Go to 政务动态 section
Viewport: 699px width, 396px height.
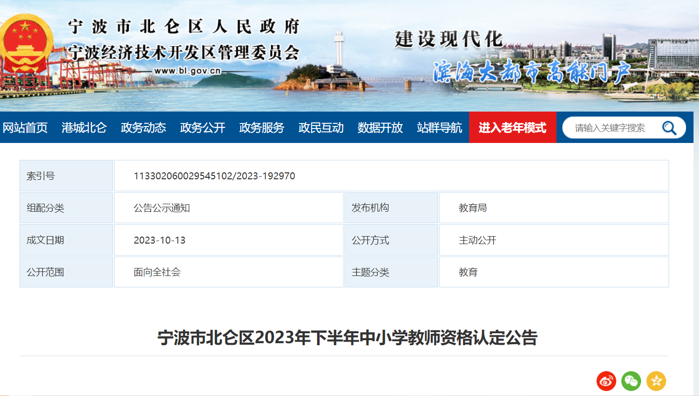click(x=143, y=128)
